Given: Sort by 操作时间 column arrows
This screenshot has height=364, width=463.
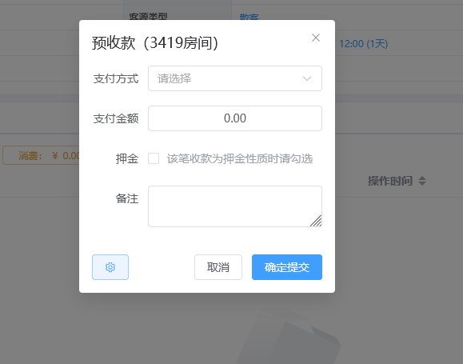Looking at the screenshot, I should [422, 181].
